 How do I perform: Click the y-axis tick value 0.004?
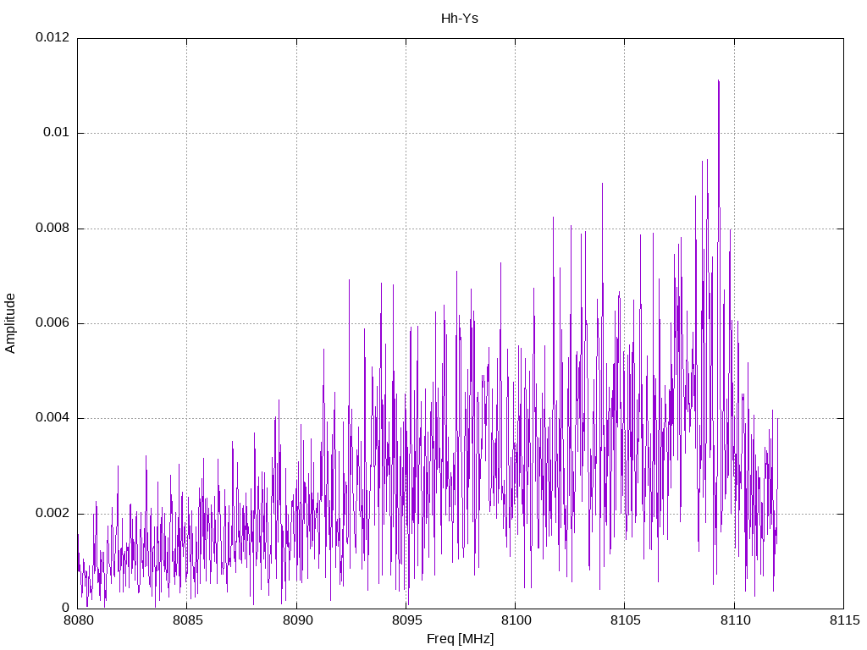[x=53, y=418]
